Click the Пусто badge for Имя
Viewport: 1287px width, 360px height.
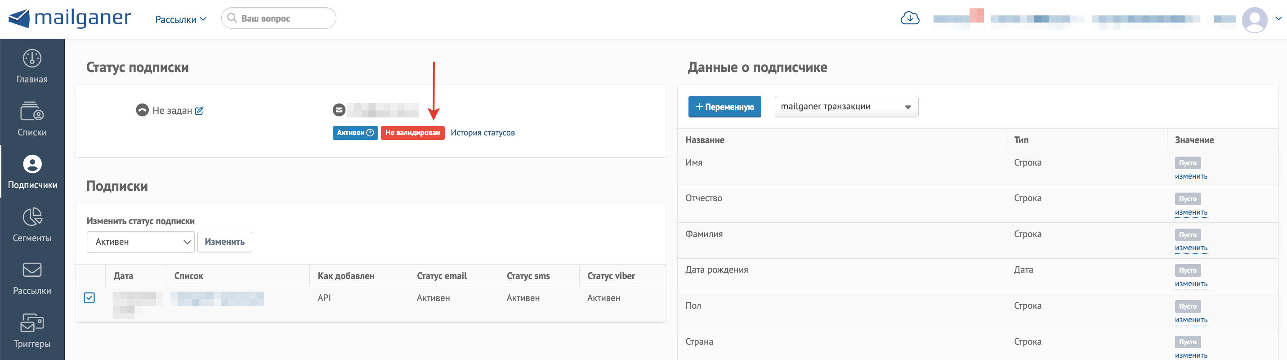(x=1188, y=163)
